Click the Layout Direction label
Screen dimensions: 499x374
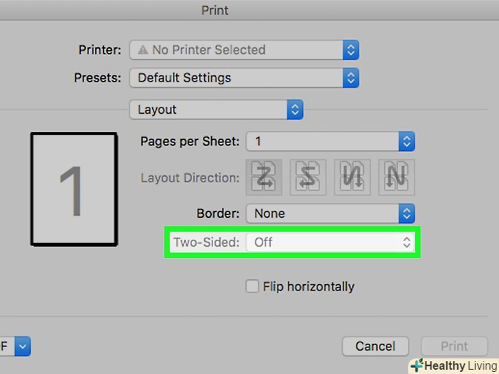[190, 178]
